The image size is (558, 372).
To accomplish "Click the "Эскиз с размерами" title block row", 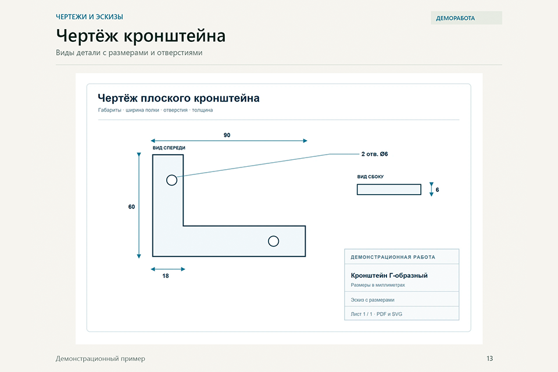I will pyautogui.click(x=402, y=299).
